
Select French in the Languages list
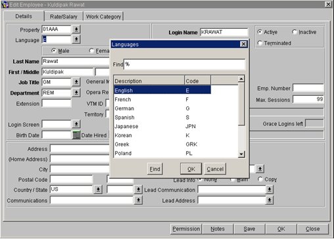click(162, 99)
